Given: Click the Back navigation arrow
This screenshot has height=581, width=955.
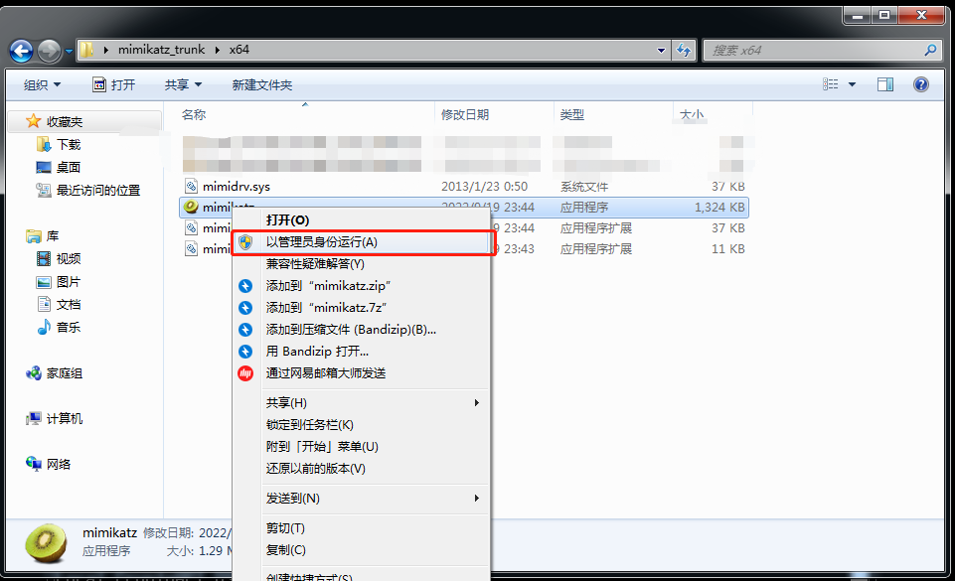Looking at the screenshot, I should [21, 51].
